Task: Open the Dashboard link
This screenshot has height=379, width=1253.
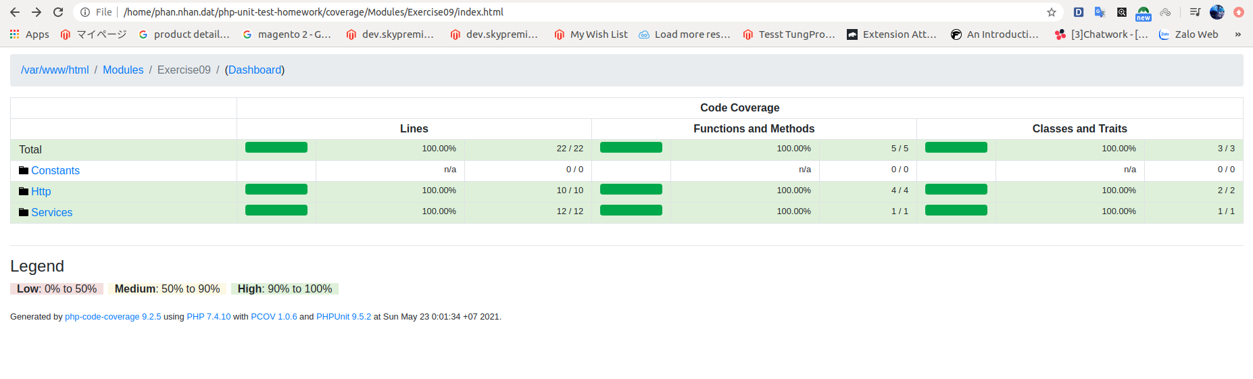Action: 255,70
